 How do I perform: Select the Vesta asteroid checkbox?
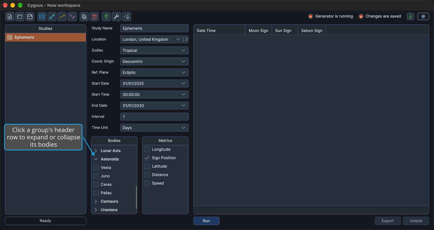[96, 168]
